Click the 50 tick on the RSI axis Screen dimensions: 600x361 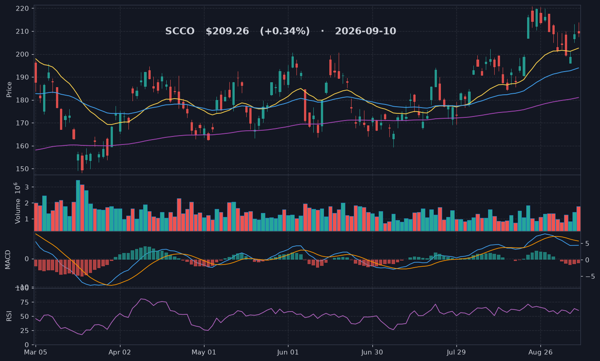pos(25,317)
